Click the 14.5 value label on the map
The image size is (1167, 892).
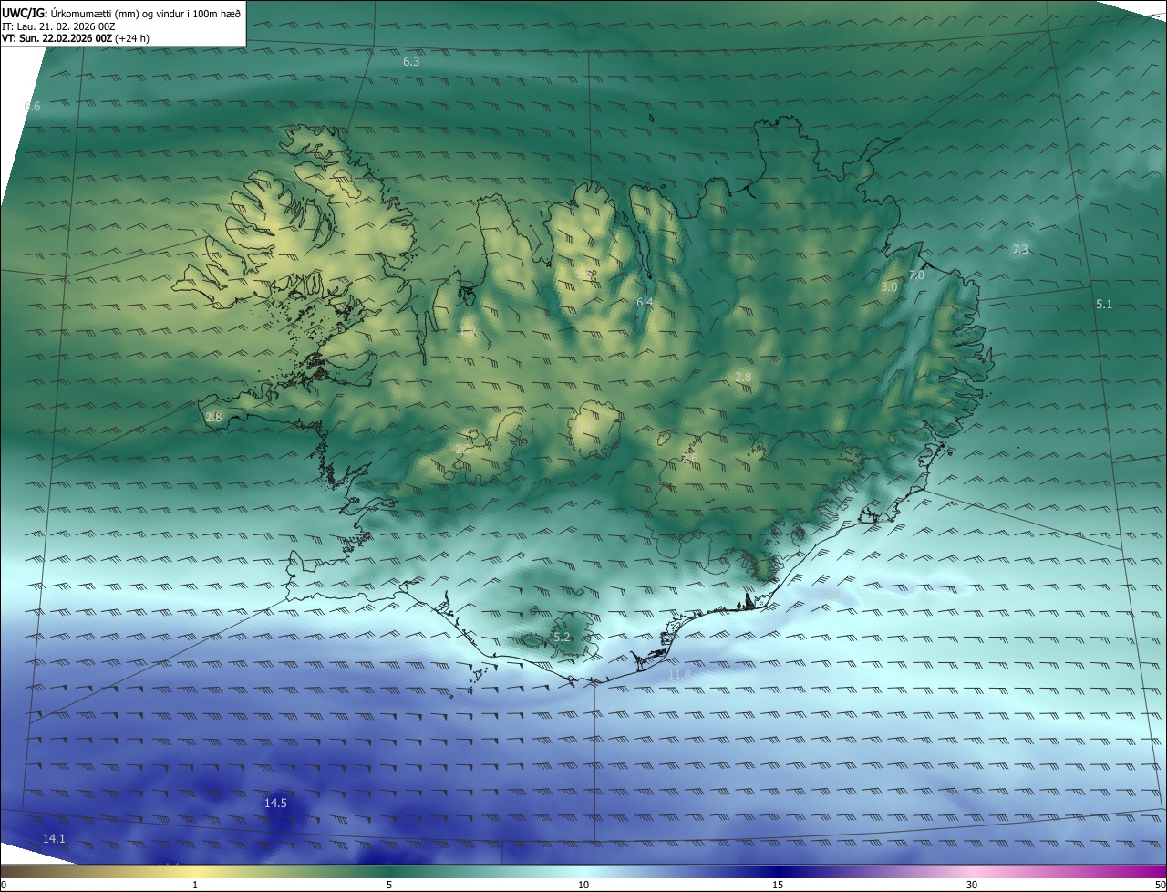click(x=275, y=804)
